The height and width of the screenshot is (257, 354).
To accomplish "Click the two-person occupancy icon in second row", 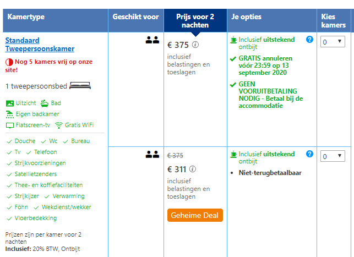I will (153, 155).
